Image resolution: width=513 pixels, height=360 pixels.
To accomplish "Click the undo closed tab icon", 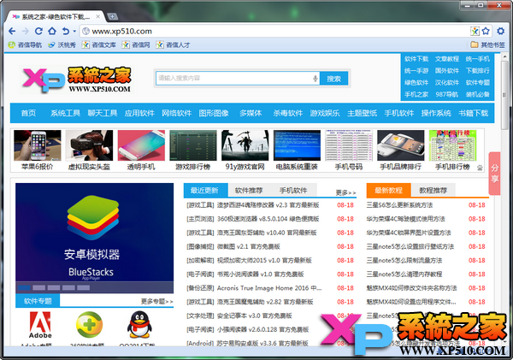I will (x=66, y=31).
